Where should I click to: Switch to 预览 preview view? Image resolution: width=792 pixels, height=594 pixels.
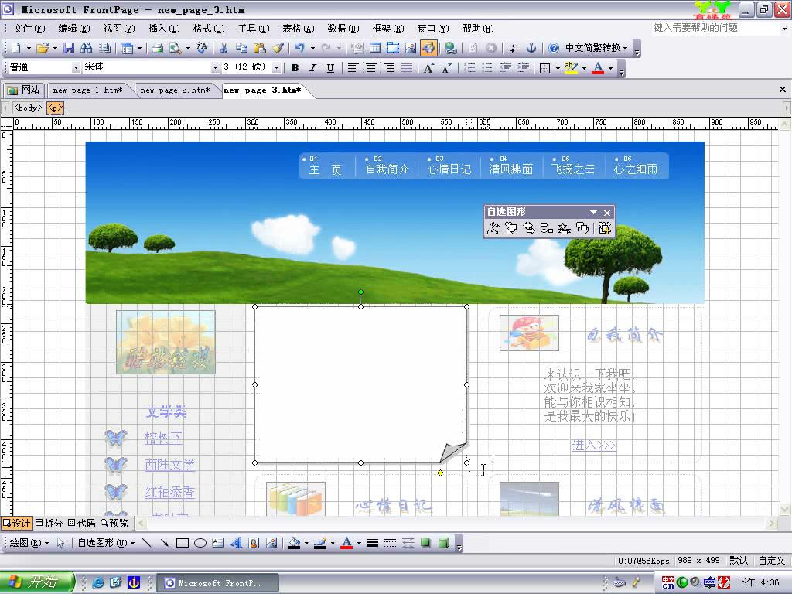click(x=114, y=524)
